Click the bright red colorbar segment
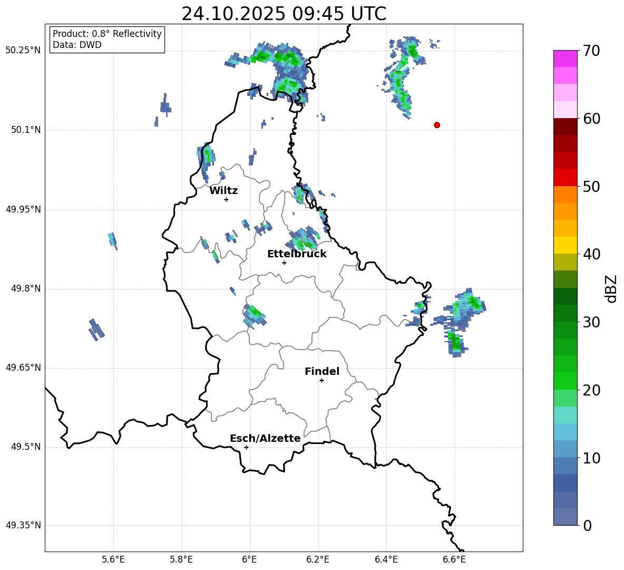The width and height of the screenshot is (624, 570). [565, 178]
